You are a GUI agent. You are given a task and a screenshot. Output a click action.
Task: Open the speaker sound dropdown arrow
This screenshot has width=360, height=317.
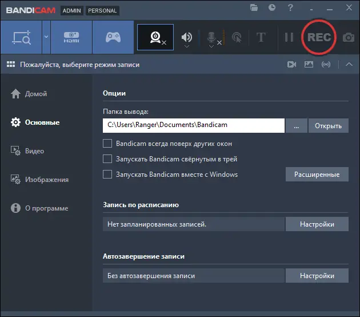click(x=187, y=46)
